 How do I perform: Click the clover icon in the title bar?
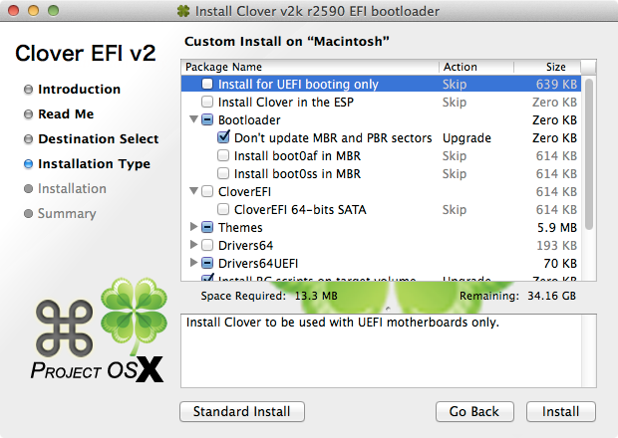coord(182,11)
